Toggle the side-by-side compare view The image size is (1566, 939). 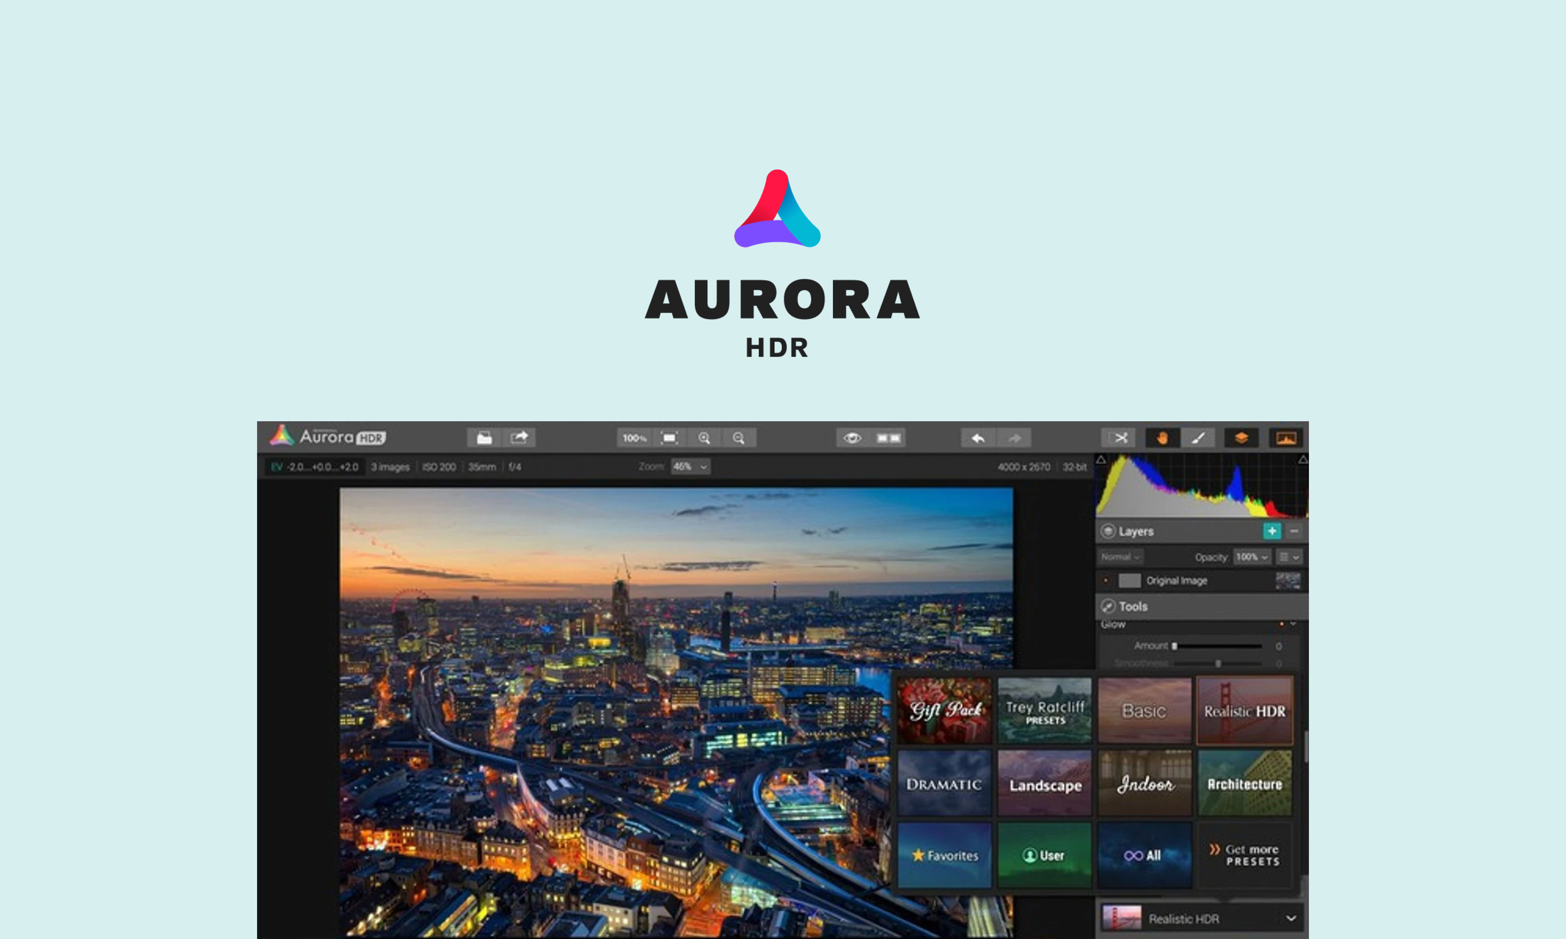click(888, 438)
